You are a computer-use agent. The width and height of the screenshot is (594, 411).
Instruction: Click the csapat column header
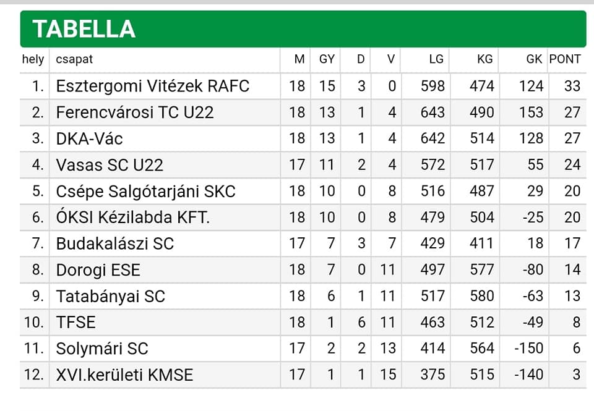[74, 59]
